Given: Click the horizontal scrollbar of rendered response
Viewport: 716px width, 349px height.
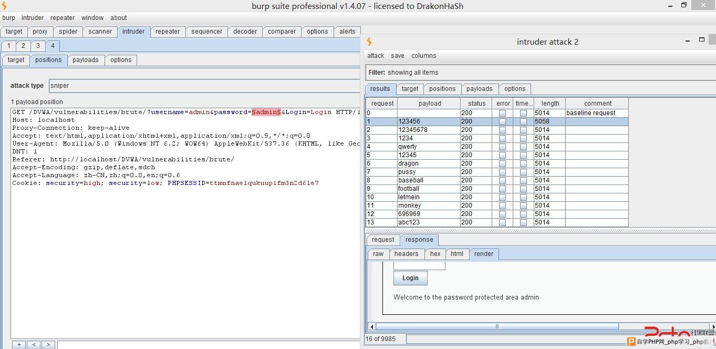Looking at the screenshot, I should tap(497, 326).
